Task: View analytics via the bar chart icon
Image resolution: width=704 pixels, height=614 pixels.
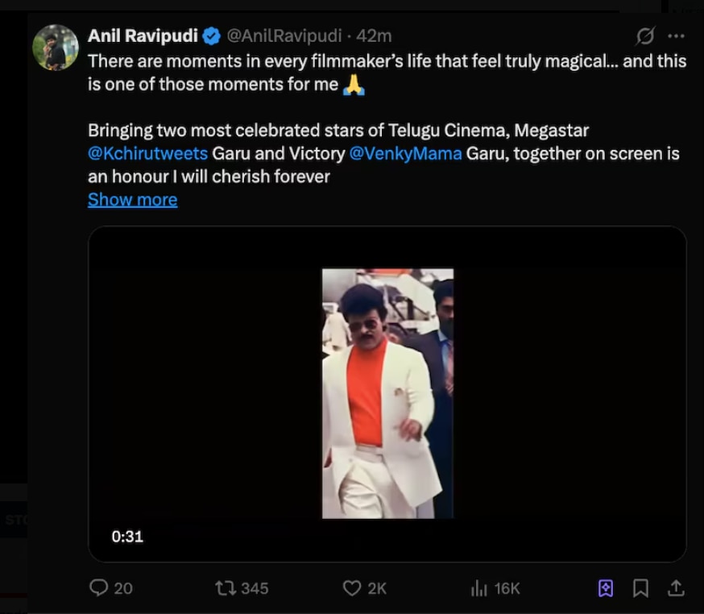Action: tap(479, 588)
